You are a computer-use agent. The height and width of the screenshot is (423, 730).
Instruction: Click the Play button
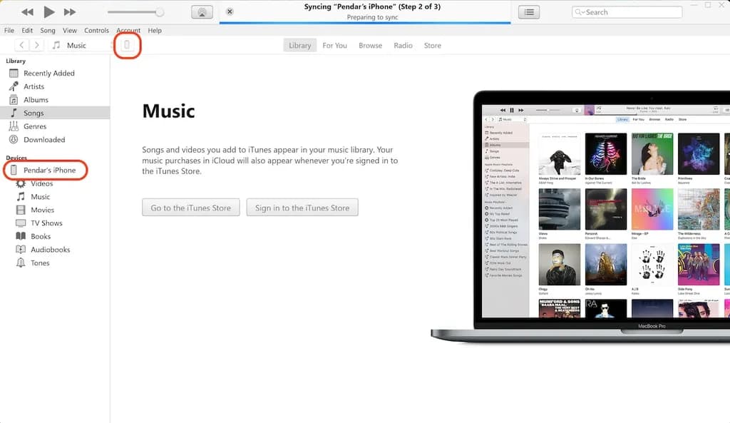tap(48, 12)
